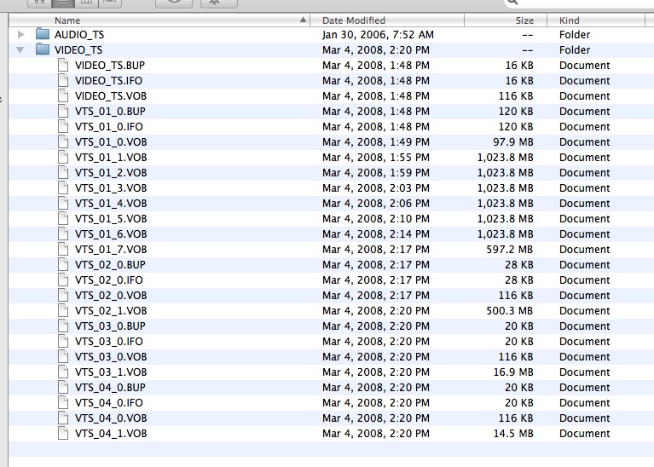Click the Mar 4, 2008, 2:14 PM date

click(376, 233)
